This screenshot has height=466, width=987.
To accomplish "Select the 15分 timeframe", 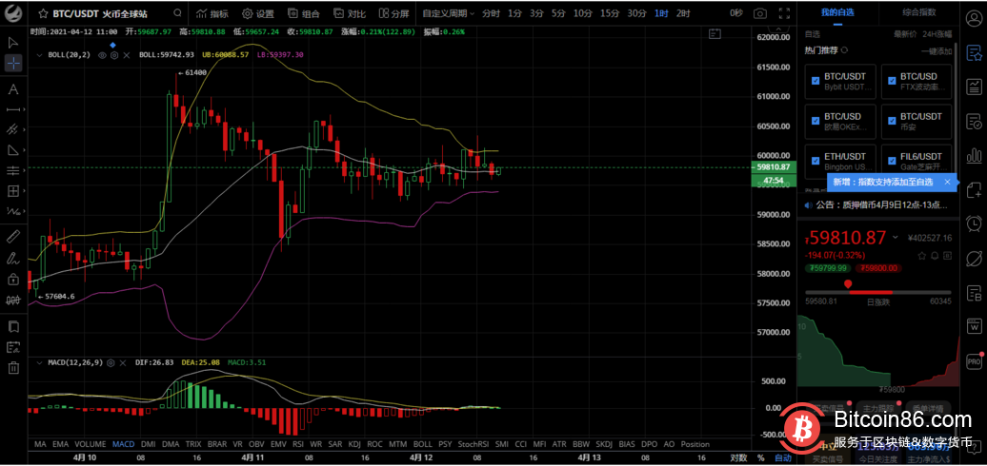I will [x=611, y=14].
